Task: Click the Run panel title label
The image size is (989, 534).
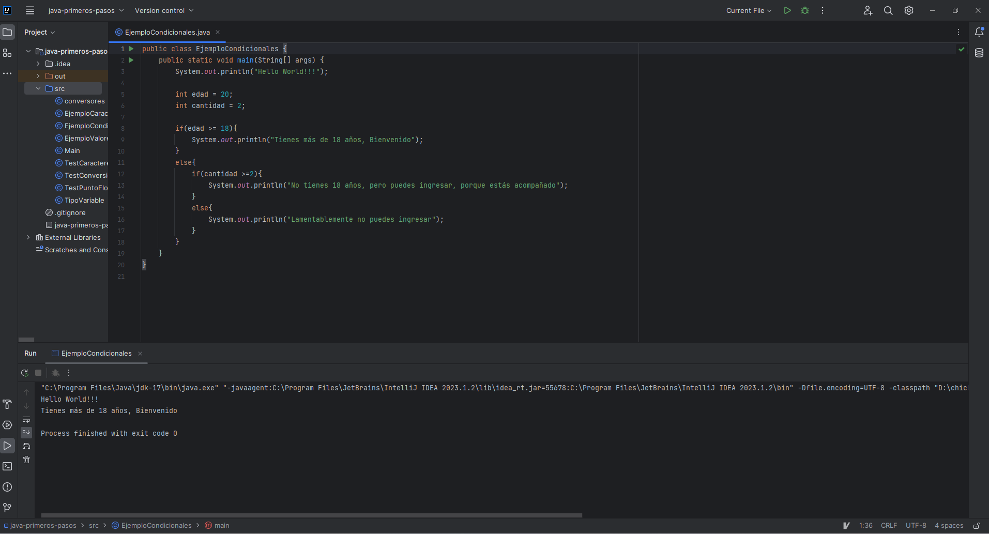Action: 31,354
